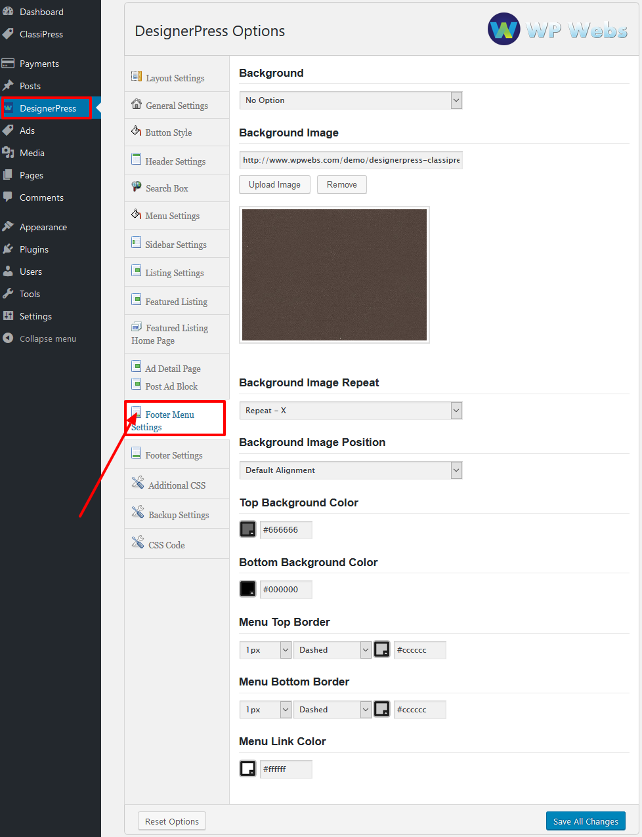642x837 pixels.
Task: Click the brown background image preview
Action: (335, 275)
